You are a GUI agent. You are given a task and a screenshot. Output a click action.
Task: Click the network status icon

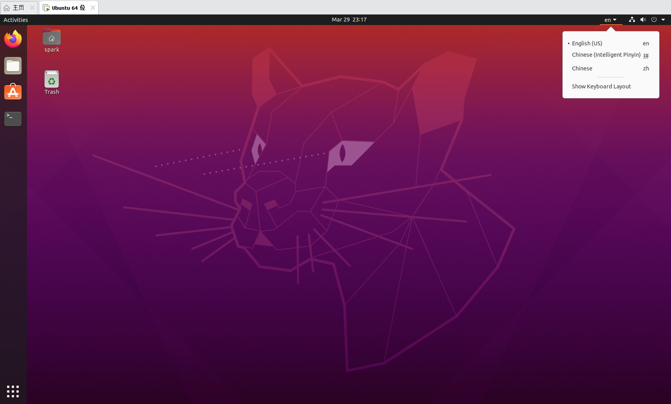pyautogui.click(x=632, y=20)
